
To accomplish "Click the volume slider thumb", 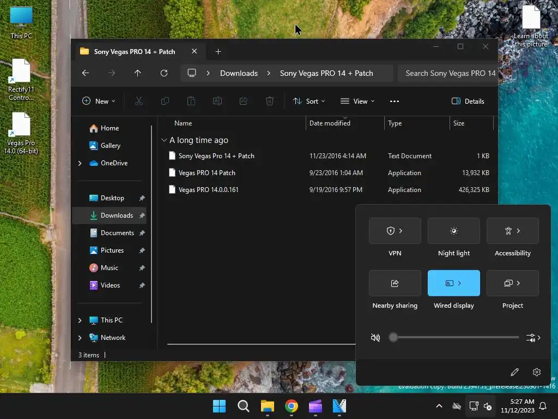I will tap(393, 337).
